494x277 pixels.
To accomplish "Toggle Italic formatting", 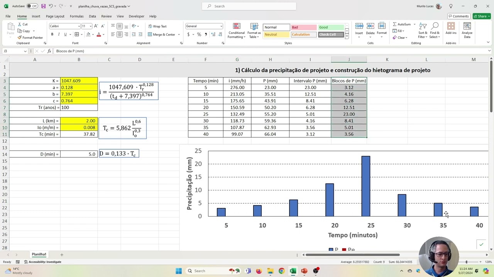I will tap(59, 34).
